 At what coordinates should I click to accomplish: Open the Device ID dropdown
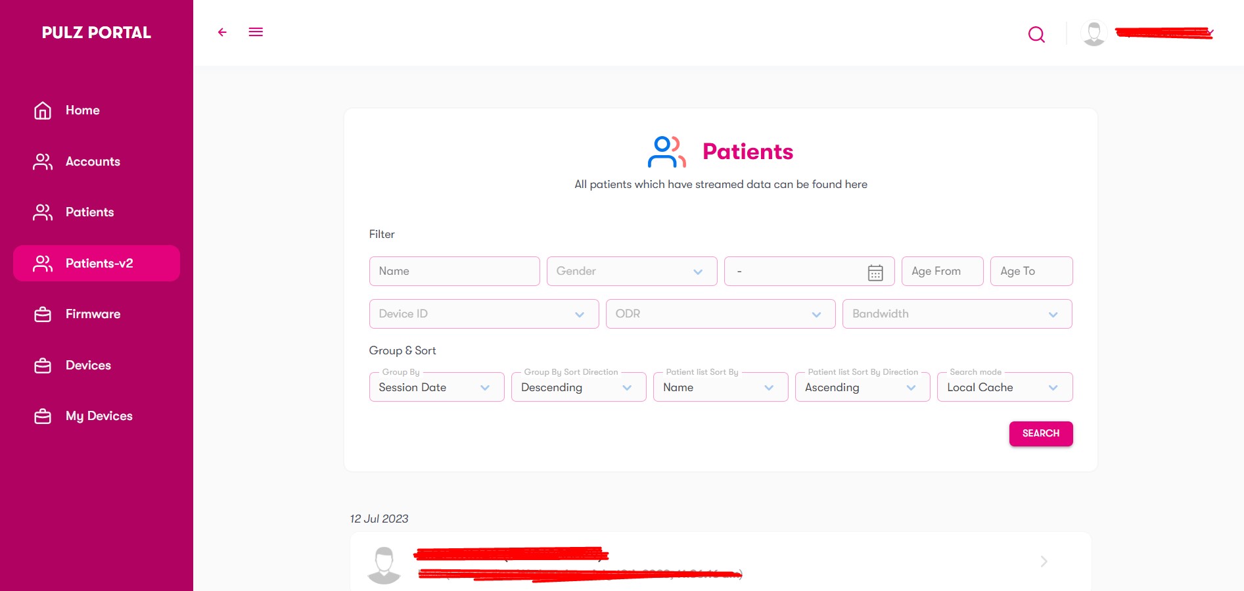click(484, 314)
